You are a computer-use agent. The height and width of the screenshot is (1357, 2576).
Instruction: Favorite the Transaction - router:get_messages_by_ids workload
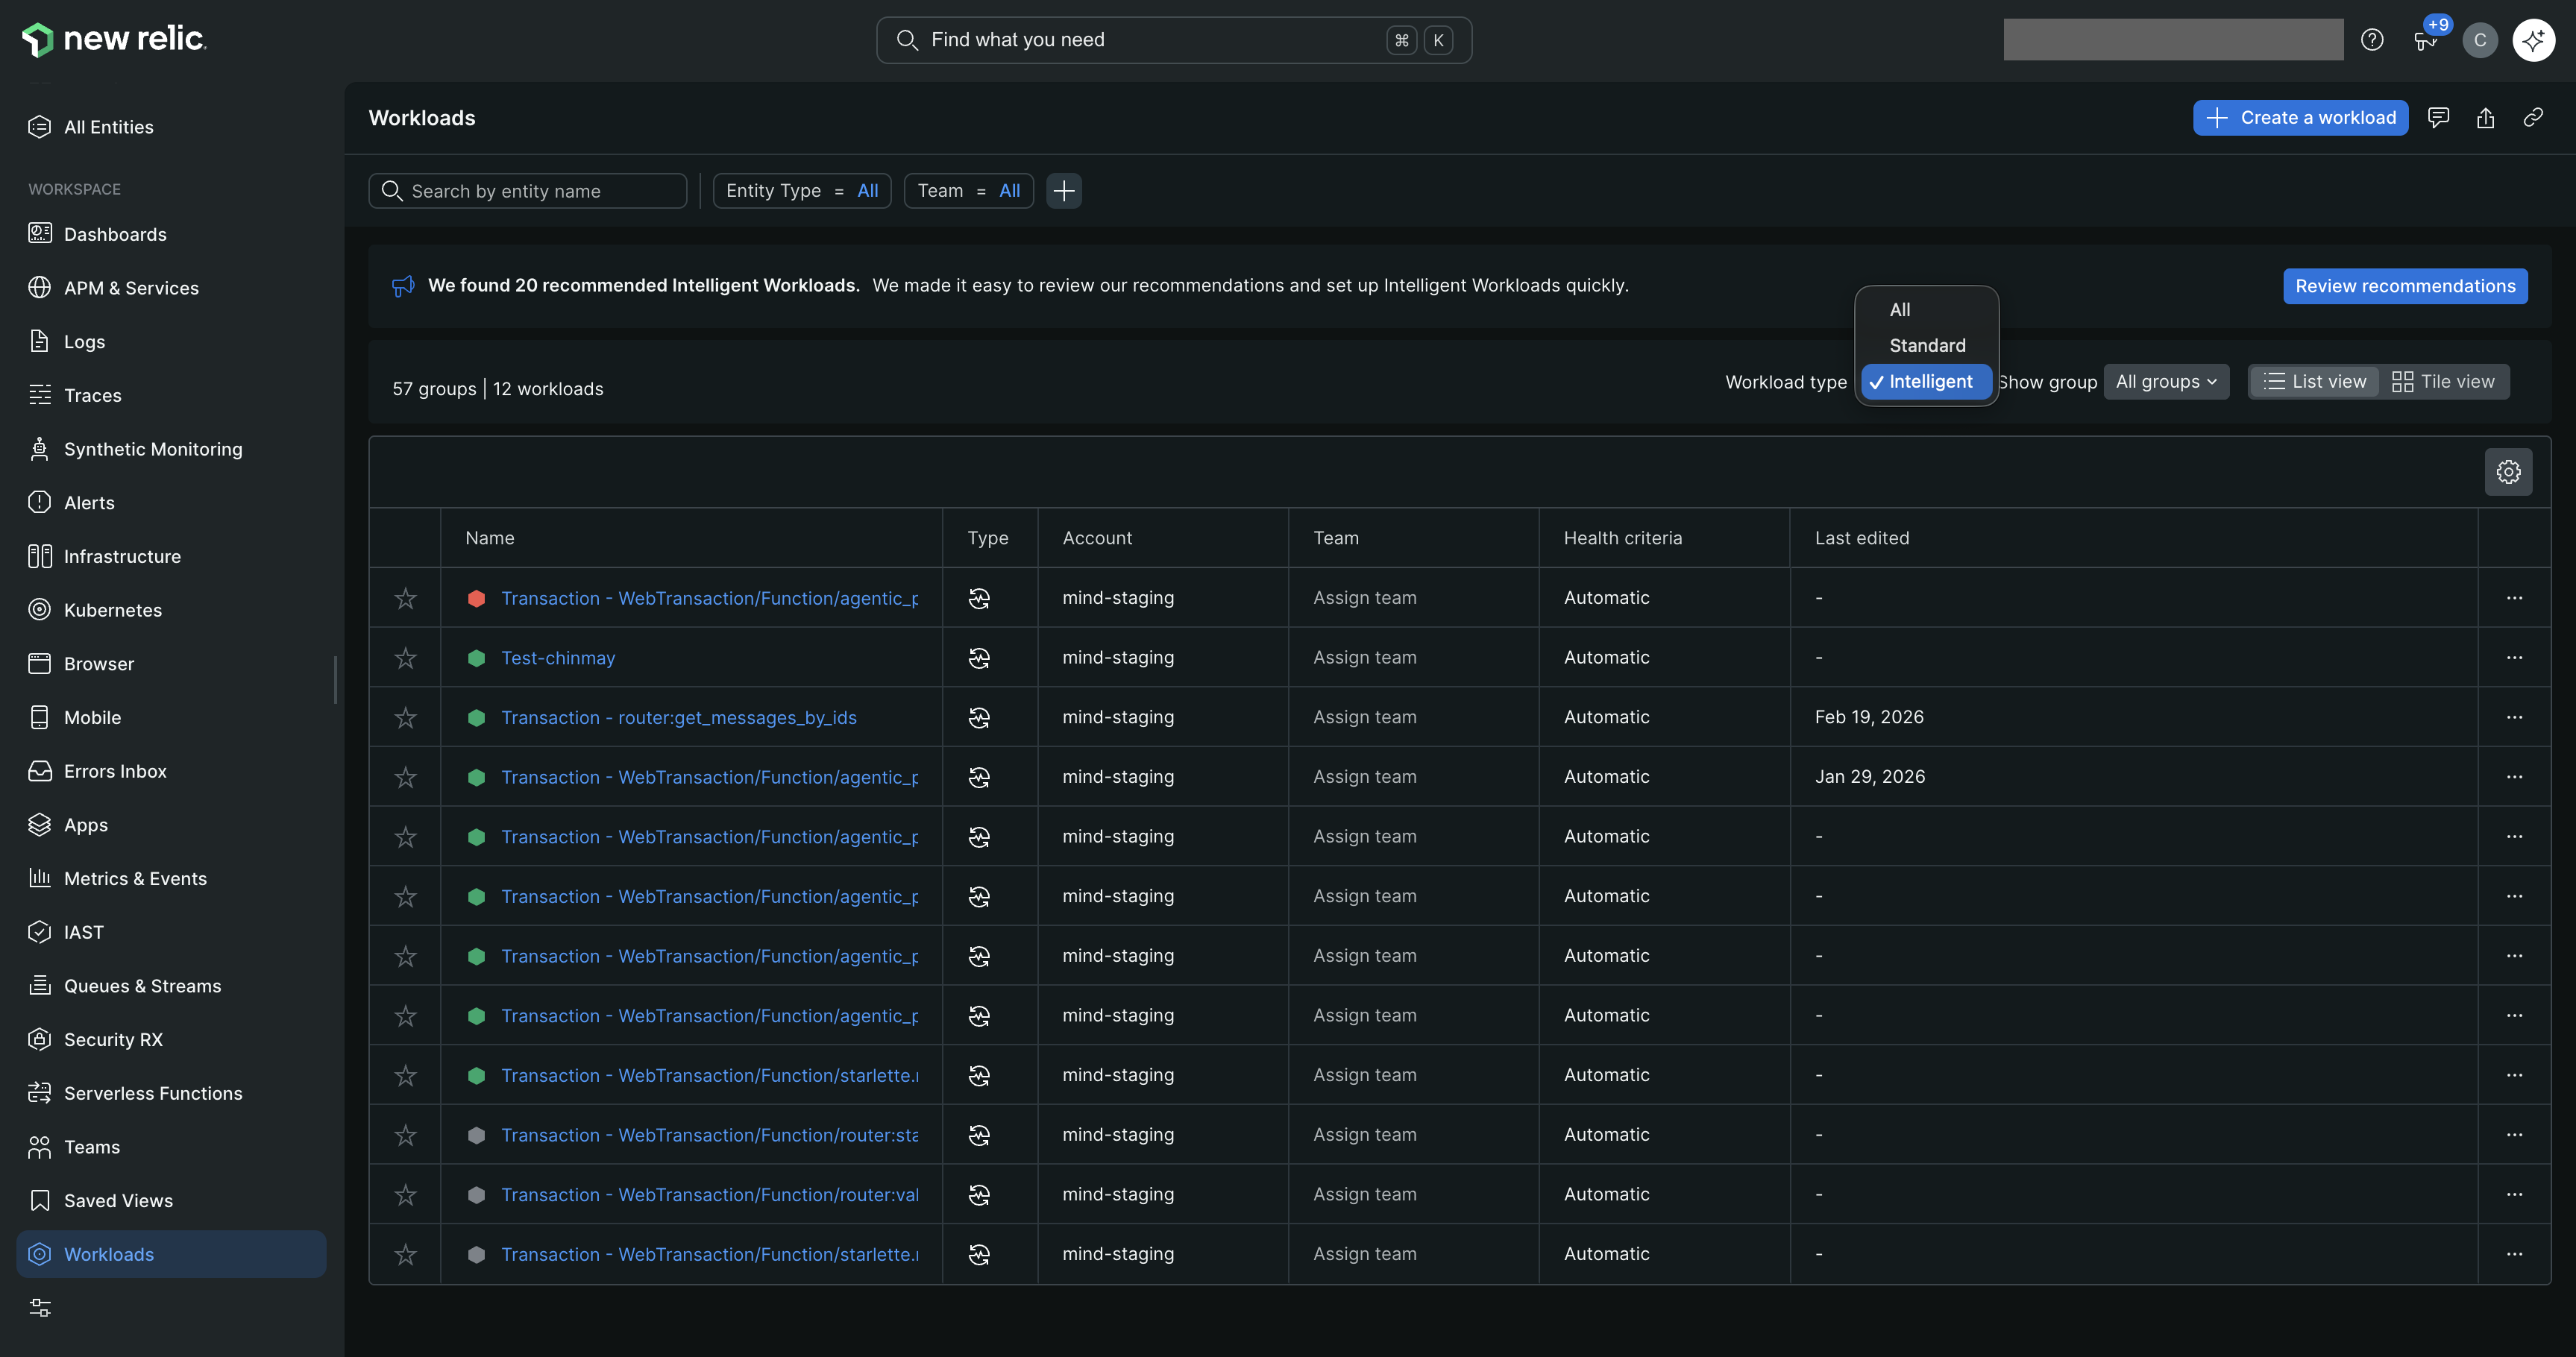click(405, 717)
